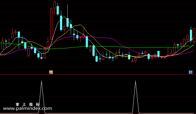Select the yellow moving average line at its peak
The height and width of the screenshot is (114, 196).
[x=80, y=25]
